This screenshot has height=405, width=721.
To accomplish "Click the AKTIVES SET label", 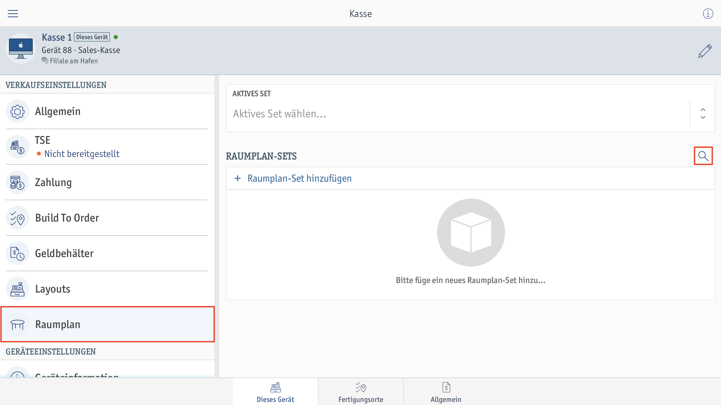I will click(x=251, y=94).
